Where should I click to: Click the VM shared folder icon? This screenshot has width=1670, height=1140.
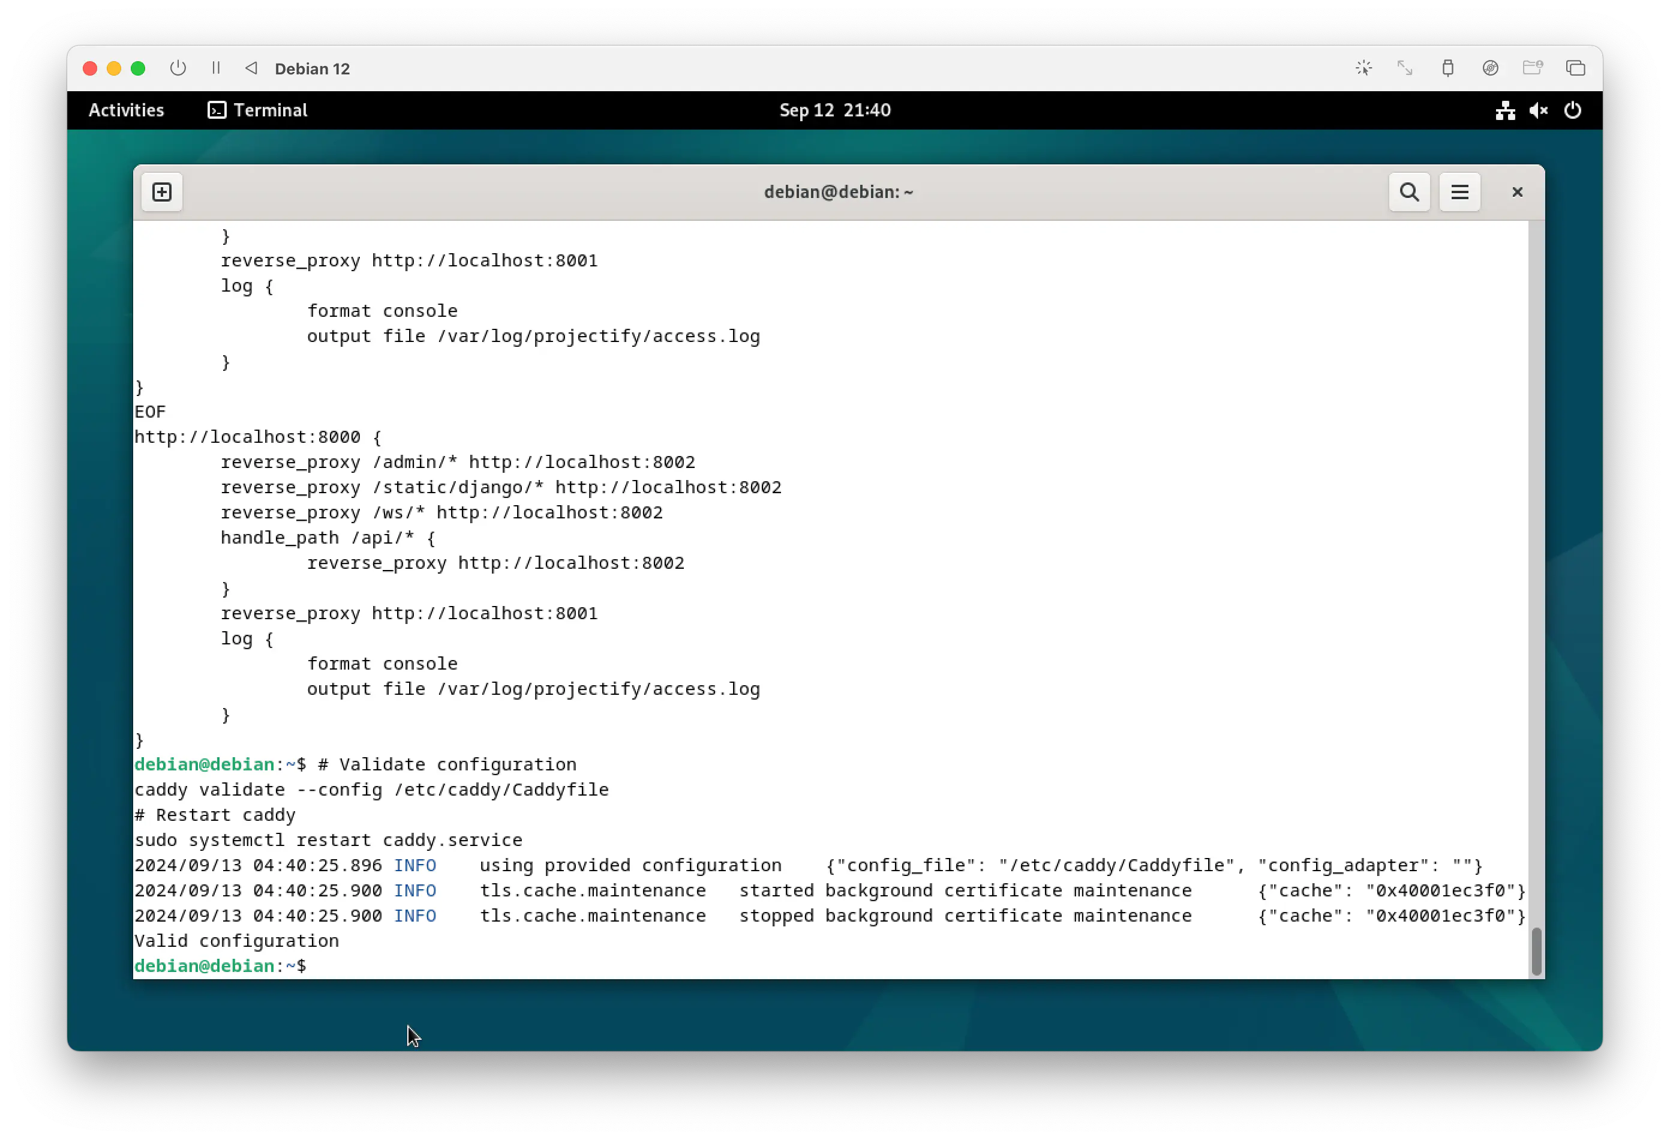[1533, 68]
